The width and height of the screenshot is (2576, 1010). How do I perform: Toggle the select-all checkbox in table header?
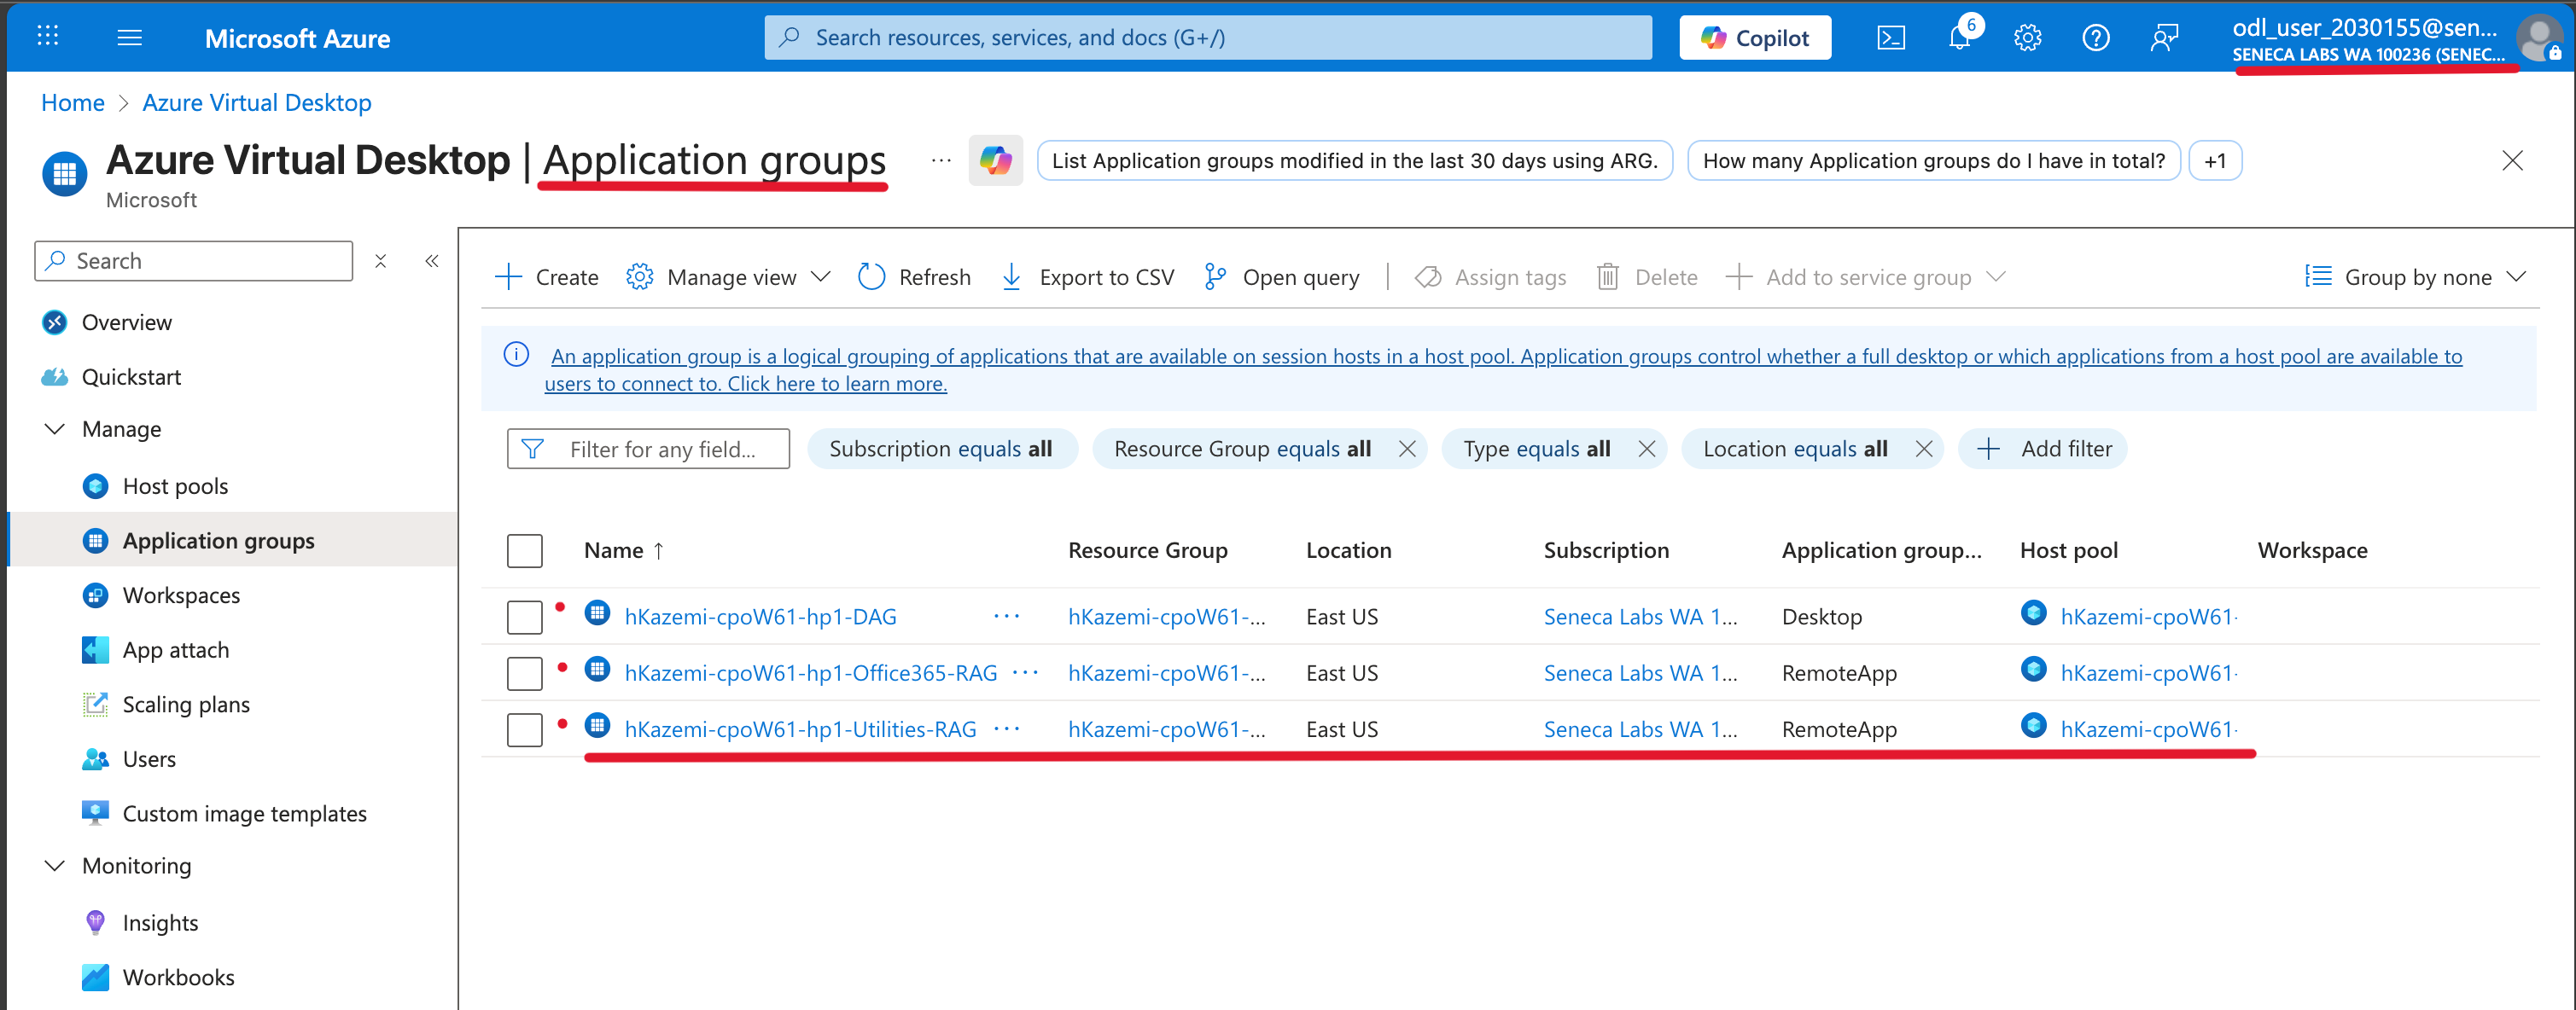(524, 550)
